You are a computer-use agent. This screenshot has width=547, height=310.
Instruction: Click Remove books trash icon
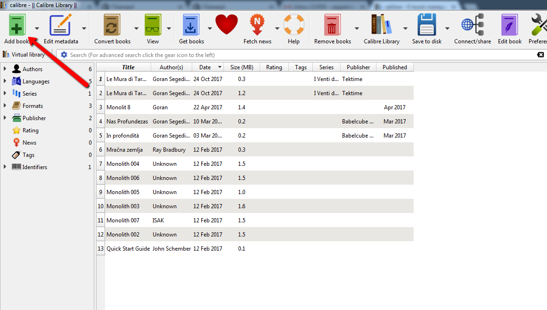coord(332,25)
